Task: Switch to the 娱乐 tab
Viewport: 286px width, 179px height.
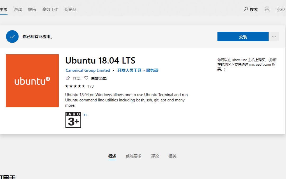Action: tap(32, 9)
